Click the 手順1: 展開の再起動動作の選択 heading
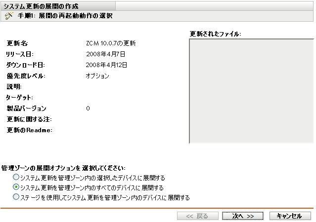This screenshot has width=316, height=222. pos(65,16)
